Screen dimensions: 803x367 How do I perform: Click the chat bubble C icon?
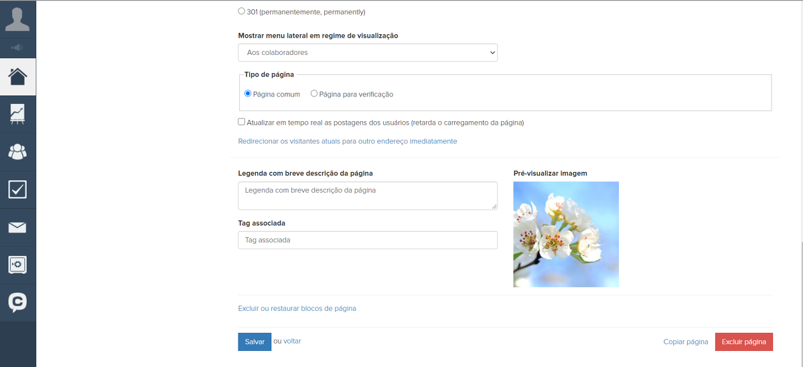click(x=17, y=303)
